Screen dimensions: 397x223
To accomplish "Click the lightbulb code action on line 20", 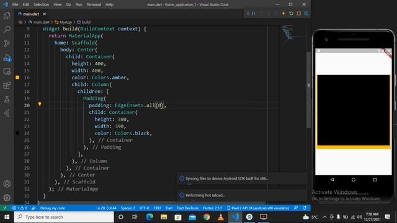I will coord(40,104).
